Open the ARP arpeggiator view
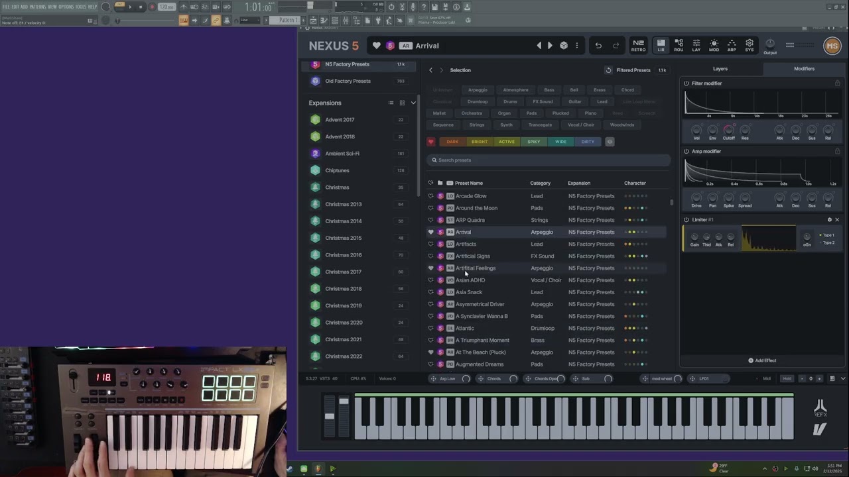849x477 pixels. [x=732, y=45]
